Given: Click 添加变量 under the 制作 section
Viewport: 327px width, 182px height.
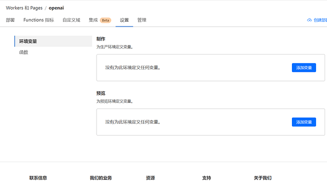Looking at the screenshot, I should coord(304,68).
